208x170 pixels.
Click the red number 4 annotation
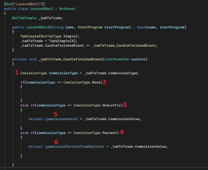[122, 132]
